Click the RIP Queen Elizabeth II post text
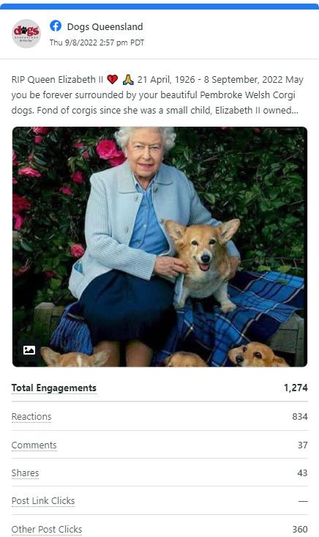The height and width of the screenshot is (537, 319). 157,95
